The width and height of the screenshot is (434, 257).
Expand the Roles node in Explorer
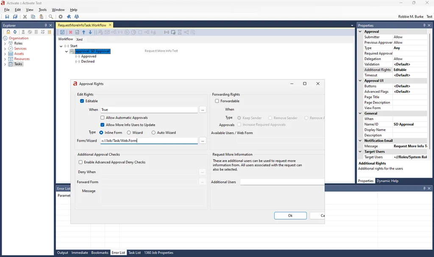[5, 44]
